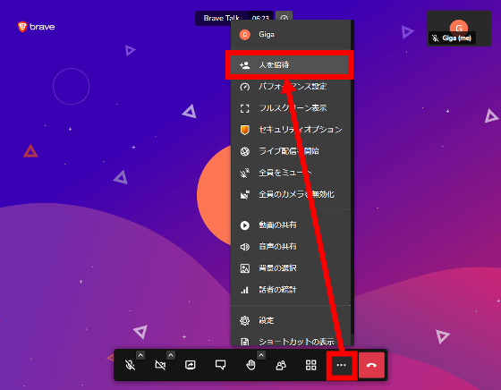Viewport: 501px width, 390px height.
Task: Select the 人を招待 menu item
Action: coord(290,64)
